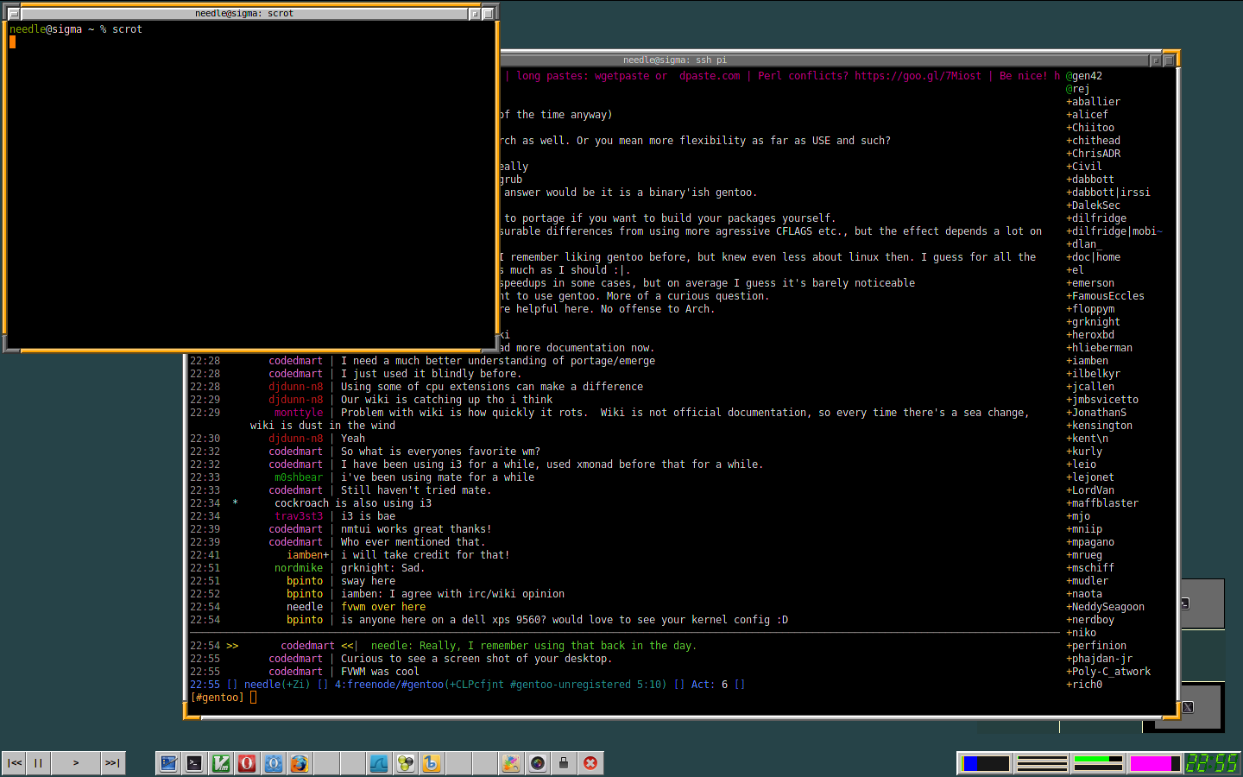Focus the scrot terminal title bar

click(244, 14)
